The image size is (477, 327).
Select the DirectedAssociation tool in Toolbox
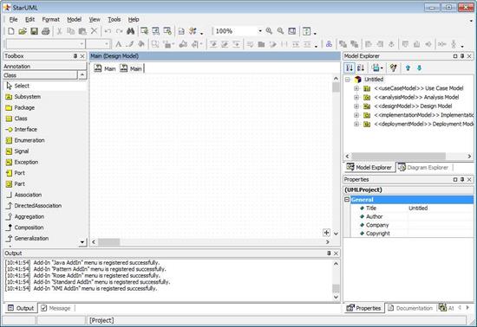click(x=45, y=206)
